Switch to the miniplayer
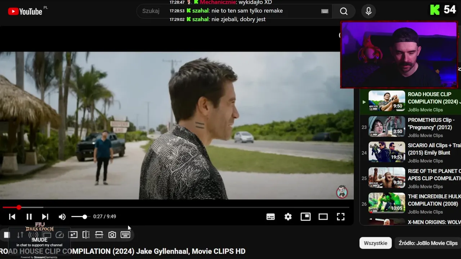 305,217
